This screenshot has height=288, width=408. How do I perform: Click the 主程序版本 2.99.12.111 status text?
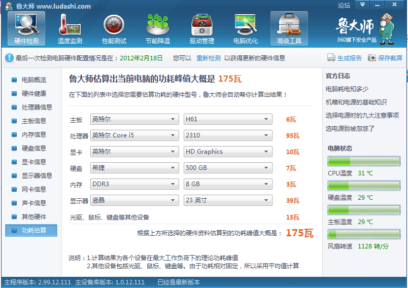point(38,282)
